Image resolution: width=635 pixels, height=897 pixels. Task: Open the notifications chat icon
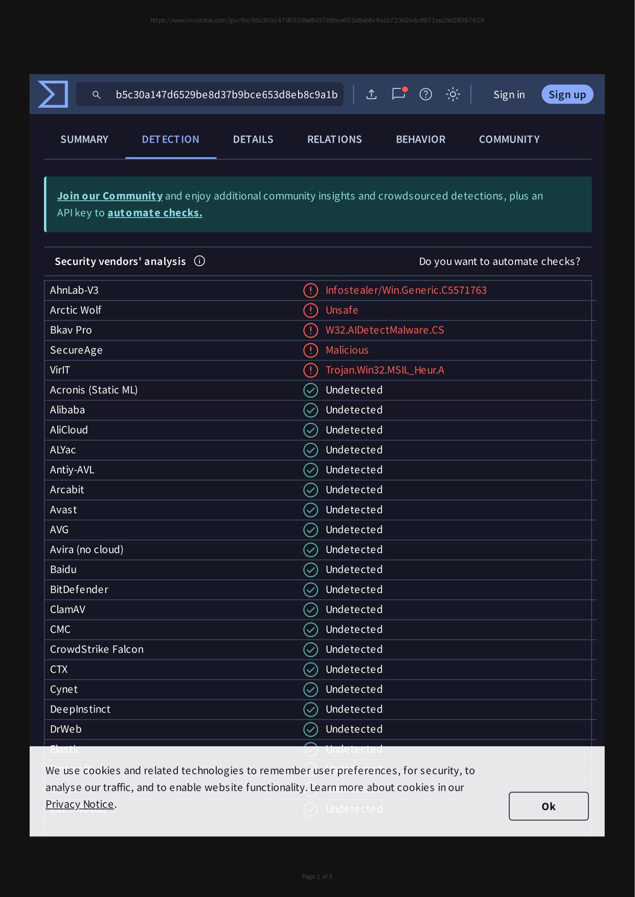(x=398, y=94)
